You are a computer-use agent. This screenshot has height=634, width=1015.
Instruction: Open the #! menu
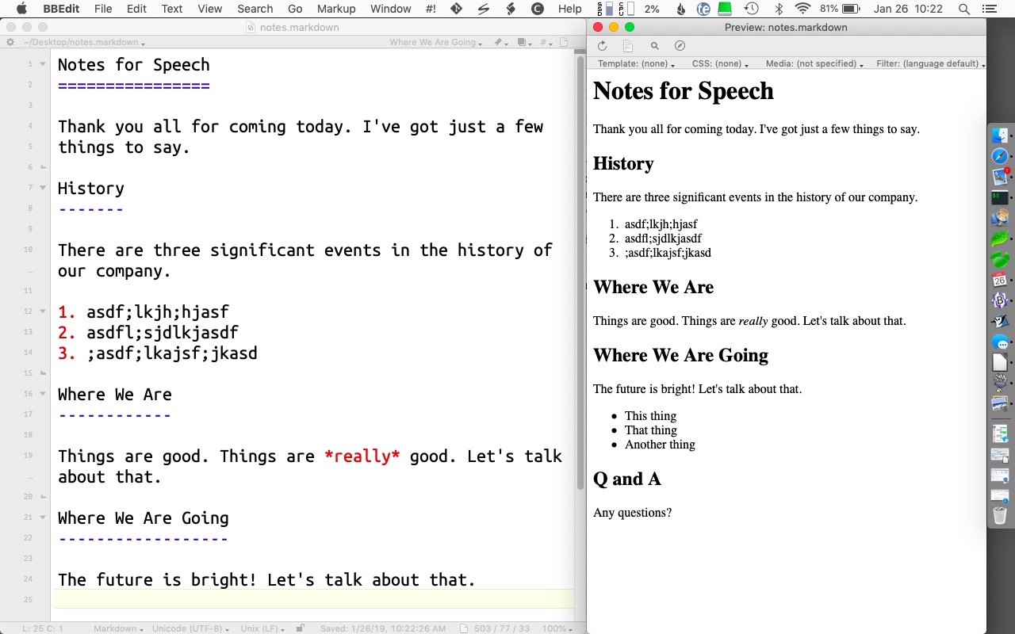click(431, 9)
